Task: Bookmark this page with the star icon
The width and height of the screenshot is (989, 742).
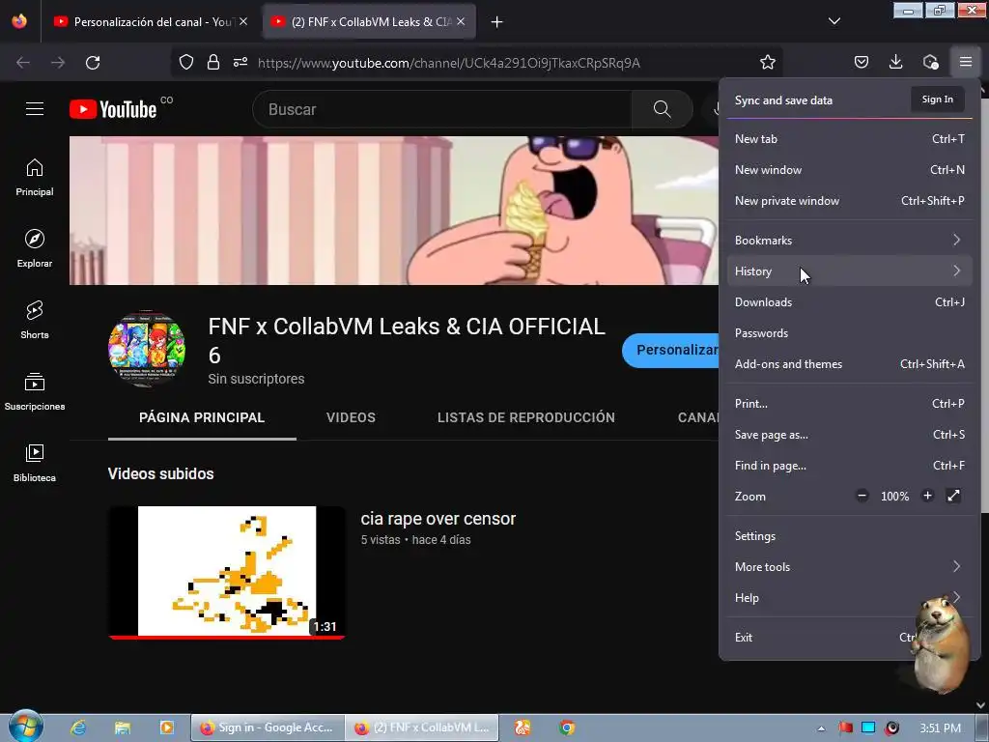Action: tap(768, 62)
